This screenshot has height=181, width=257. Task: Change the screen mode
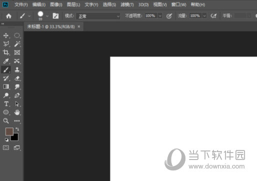pos(17,147)
